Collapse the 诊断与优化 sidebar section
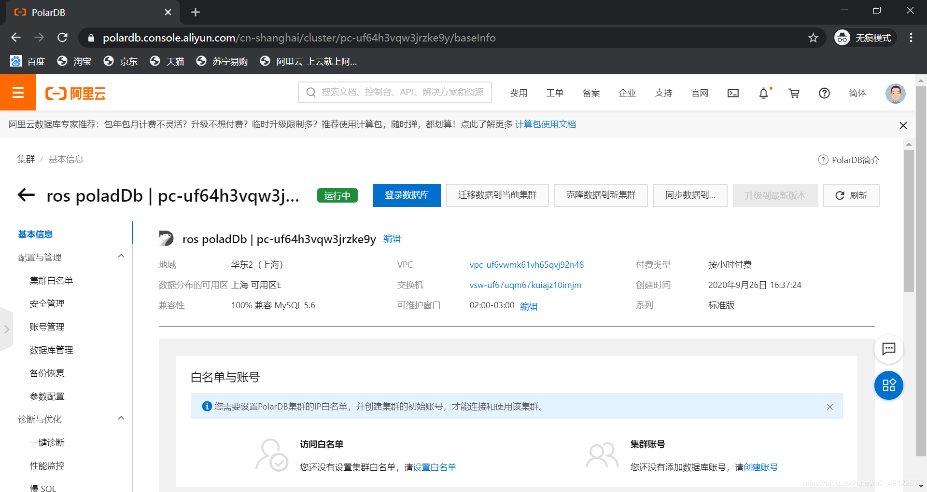The height and width of the screenshot is (492, 927). [x=121, y=418]
